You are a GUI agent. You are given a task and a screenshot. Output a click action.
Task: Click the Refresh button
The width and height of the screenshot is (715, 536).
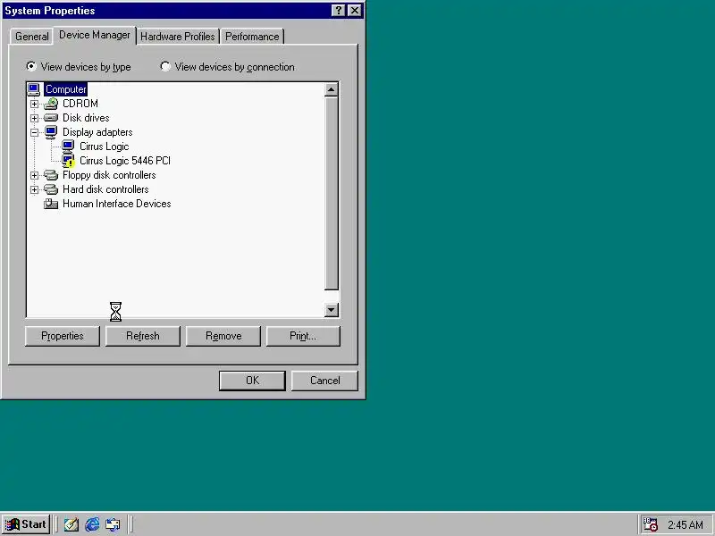[143, 336]
